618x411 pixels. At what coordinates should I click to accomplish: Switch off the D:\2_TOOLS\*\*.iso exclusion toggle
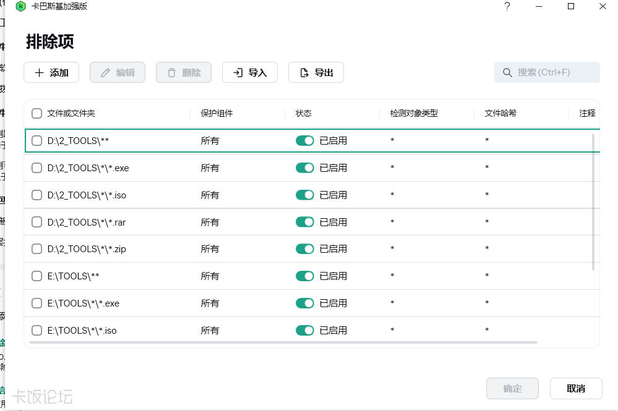pos(304,195)
